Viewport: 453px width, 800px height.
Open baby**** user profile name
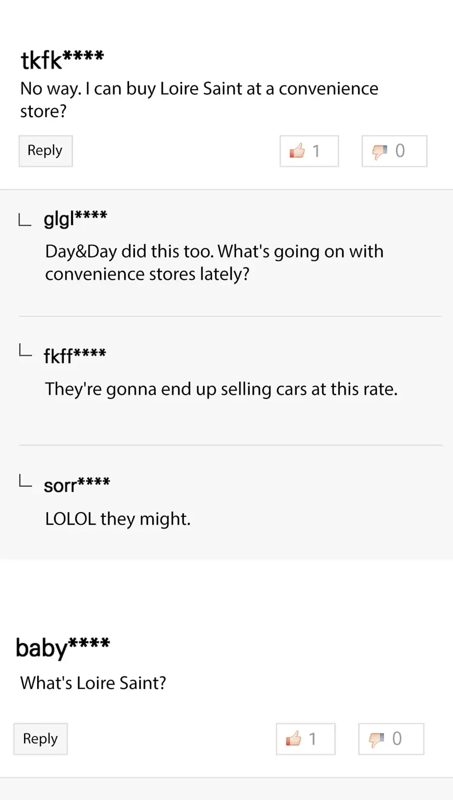click(x=63, y=647)
